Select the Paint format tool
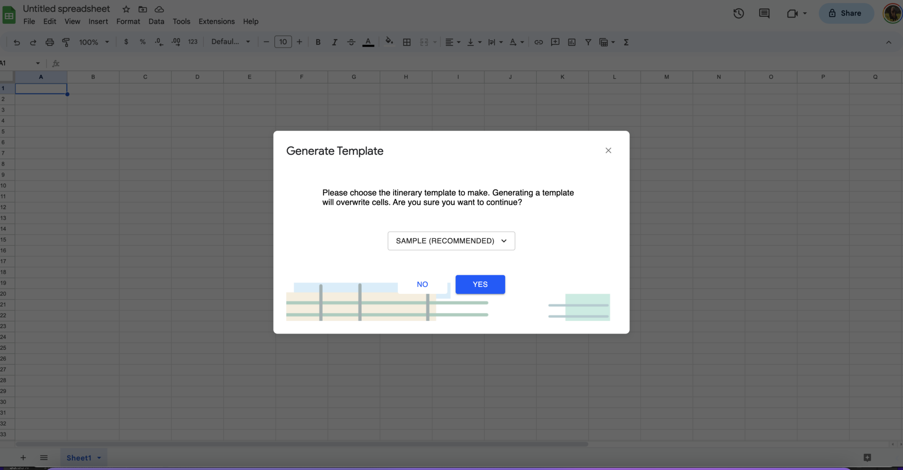 (66, 42)
